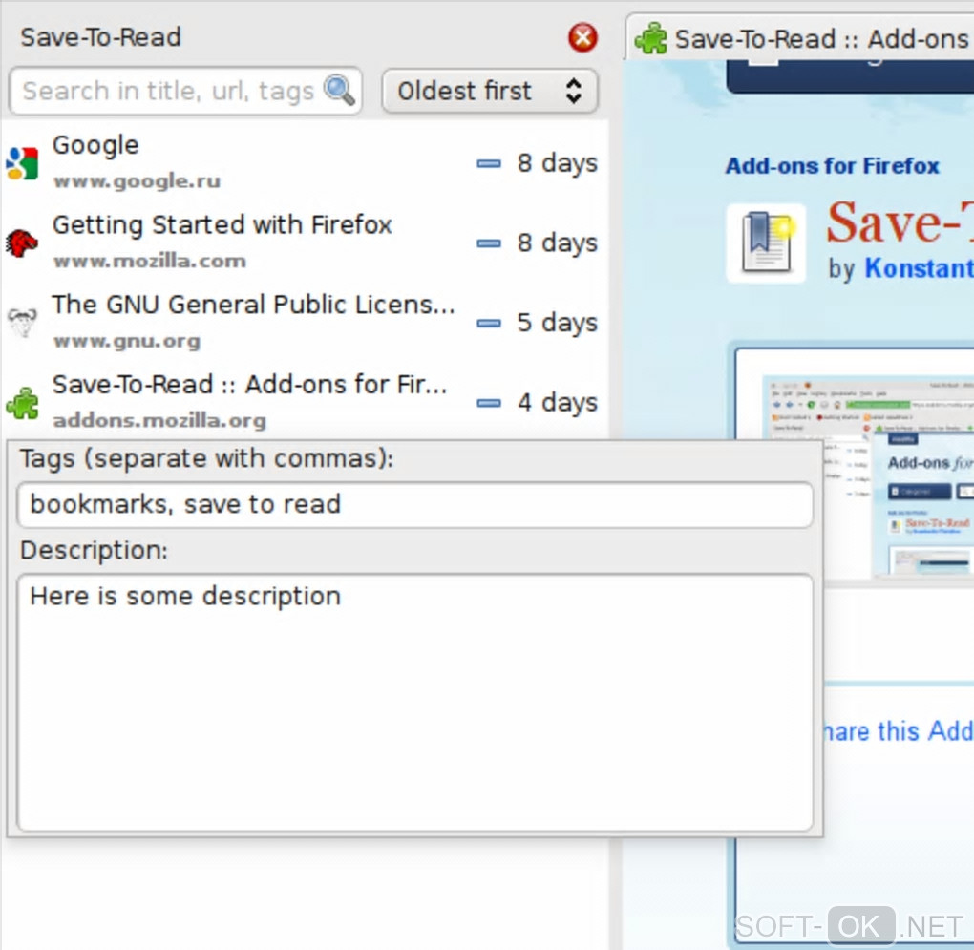View the add-on screenshot thumbnail
Image resolution: width=974 pixels, height=950 pixels.
[x=868, y=476]
